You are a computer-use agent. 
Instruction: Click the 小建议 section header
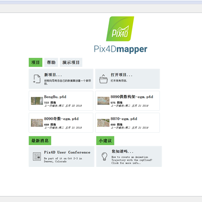click(x=105, y=141)
